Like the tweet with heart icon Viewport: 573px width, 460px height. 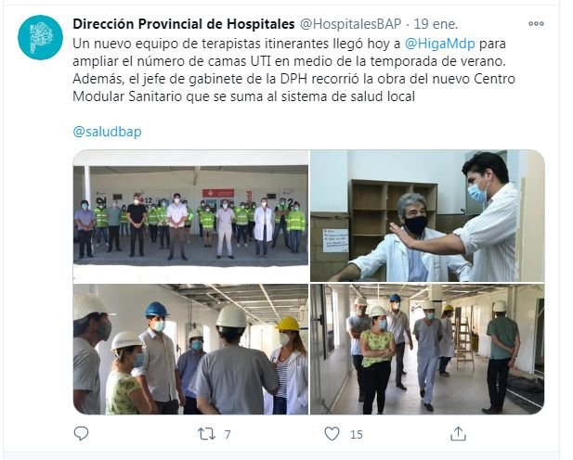pos(332,434)
